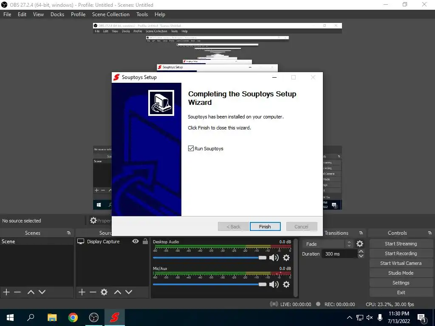Move scene down arrow icon

click(x=42, y=292)
